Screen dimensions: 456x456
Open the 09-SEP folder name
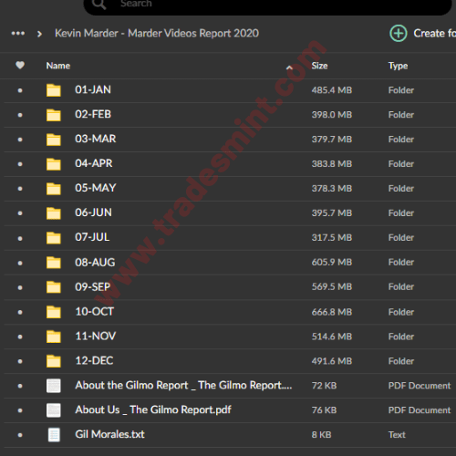[93, 287]
